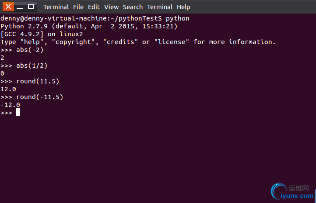Viewport: 316px width, 203px height.
Task: Open the Search menu
Action: click(133, 7)
